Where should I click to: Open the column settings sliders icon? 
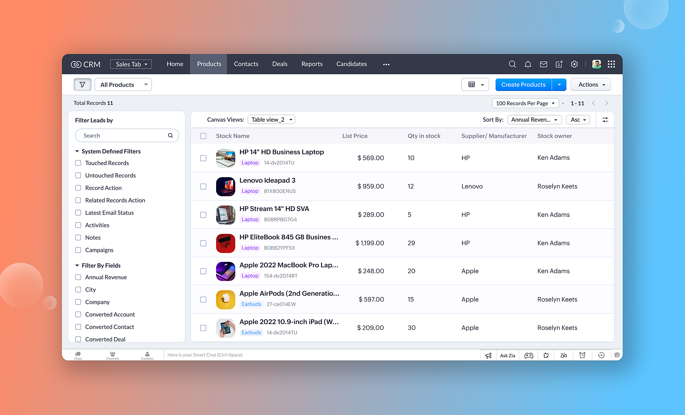[605, 120]
